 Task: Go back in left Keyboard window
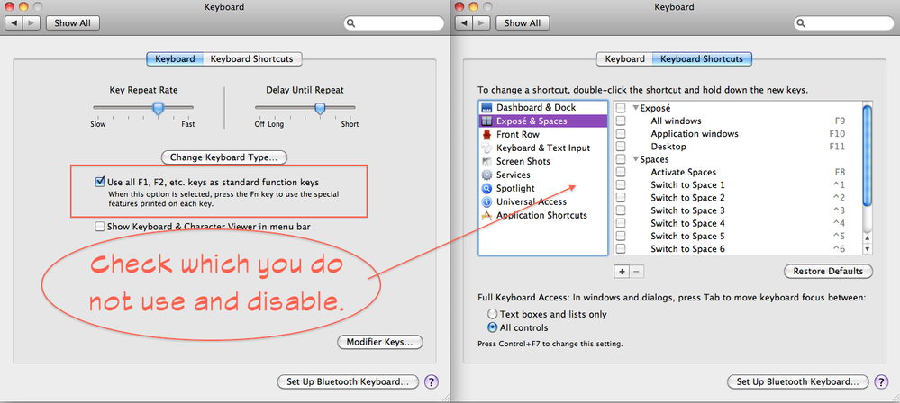pyautogui.click(x=14, y=23)
